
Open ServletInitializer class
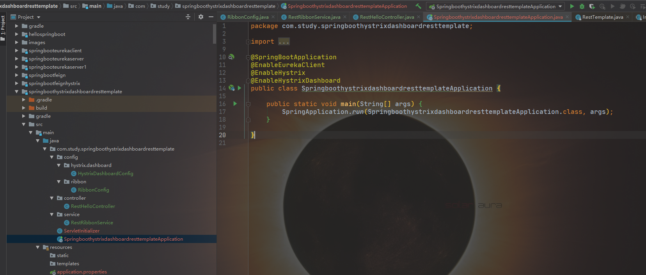click(82, 231)
